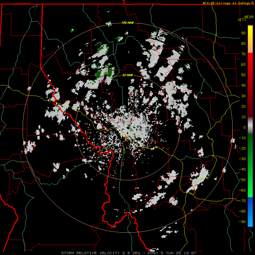The height and width of the screenshot is (255, 255).
Task: Click the "-80" value on velocity scale
Action: point(242,211)
